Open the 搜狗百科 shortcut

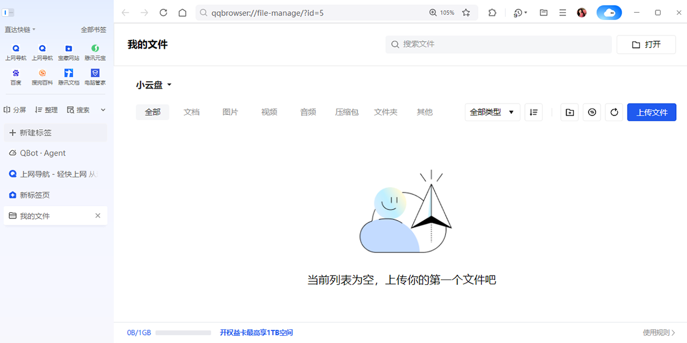coord(42,77)
